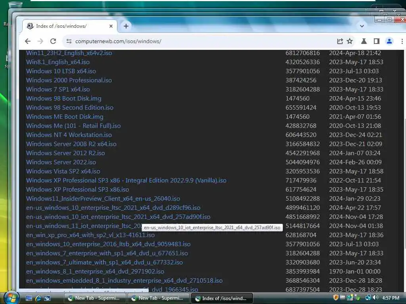Open the profile avatar icon
This screenshot has height=304, width=406.
pyautogui.click(x=389, y=41)
